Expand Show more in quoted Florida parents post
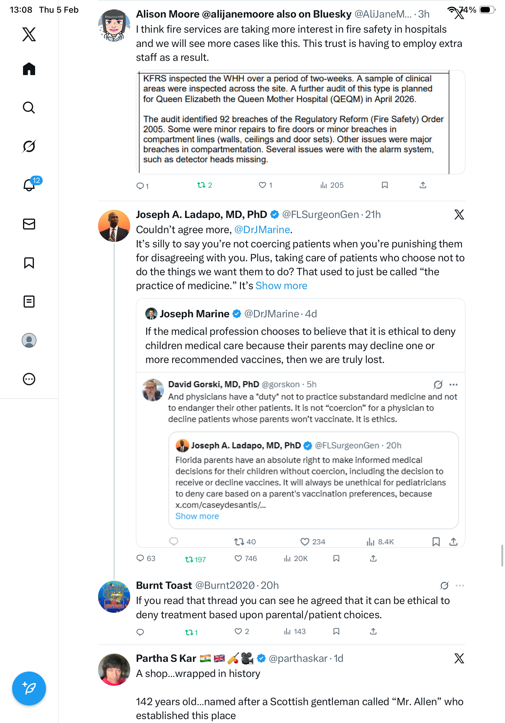Screen dimensions: 505x723 [197, 516]
